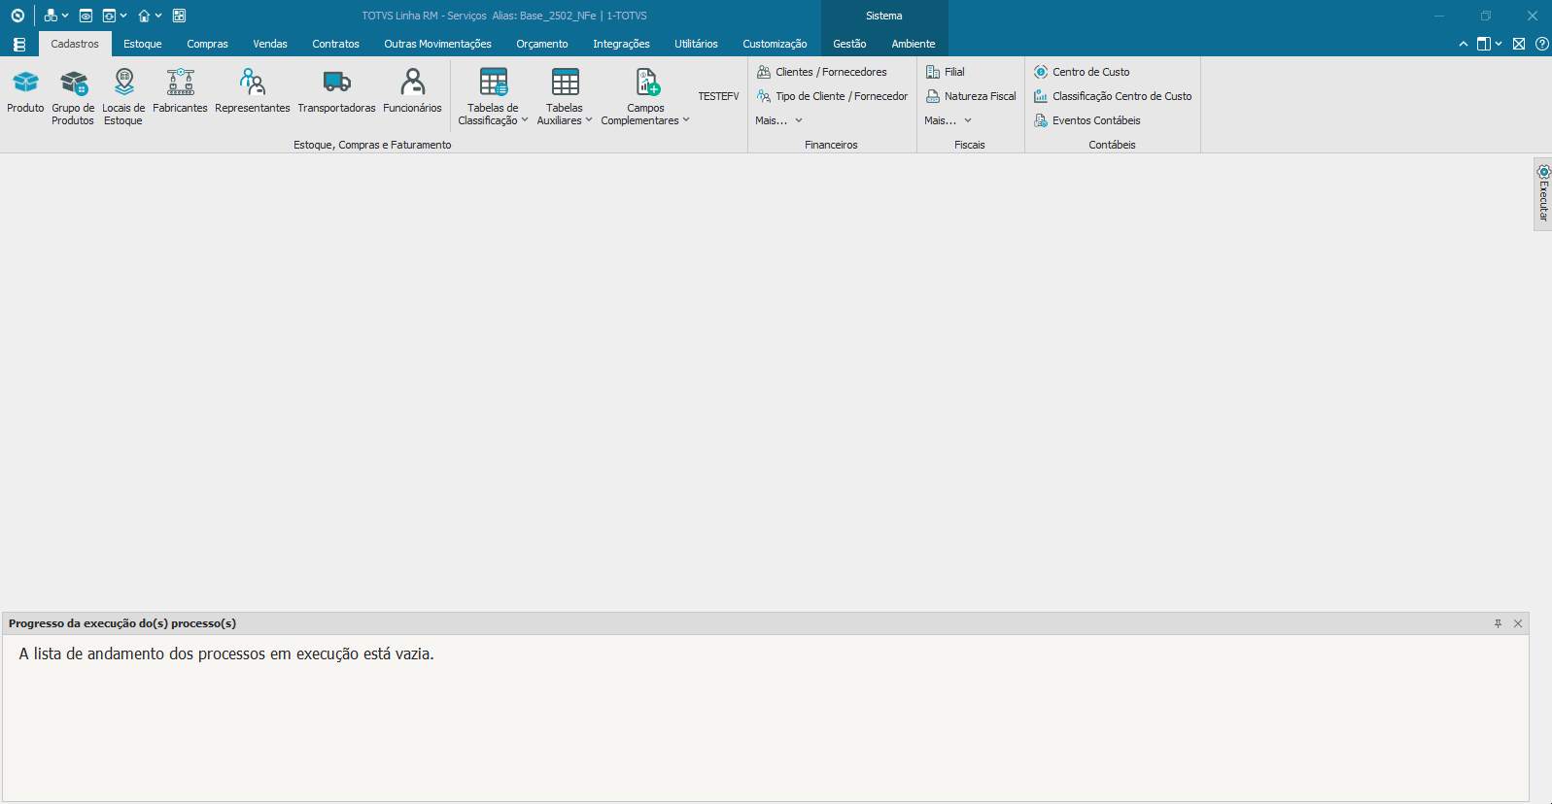The image size is (1552, 804).
Task: Open the Produto registration icon
Action: point(25,91)
